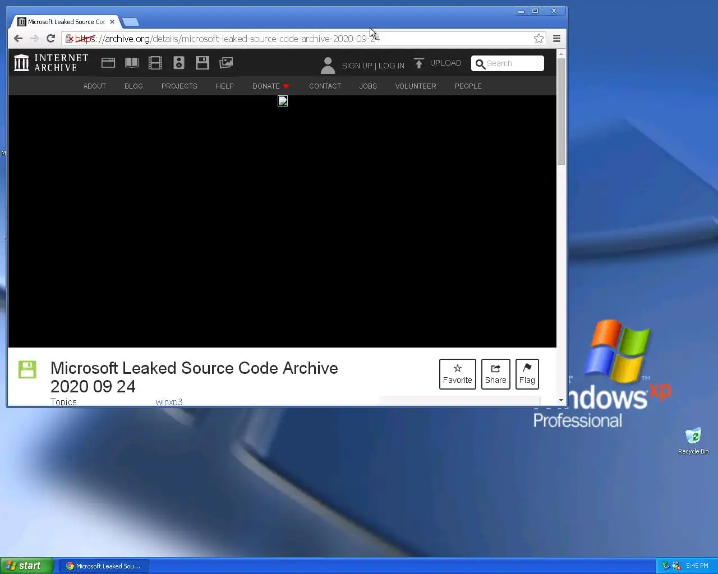Go back with browser back arrow
718x574 pixels.
(18, 38)
